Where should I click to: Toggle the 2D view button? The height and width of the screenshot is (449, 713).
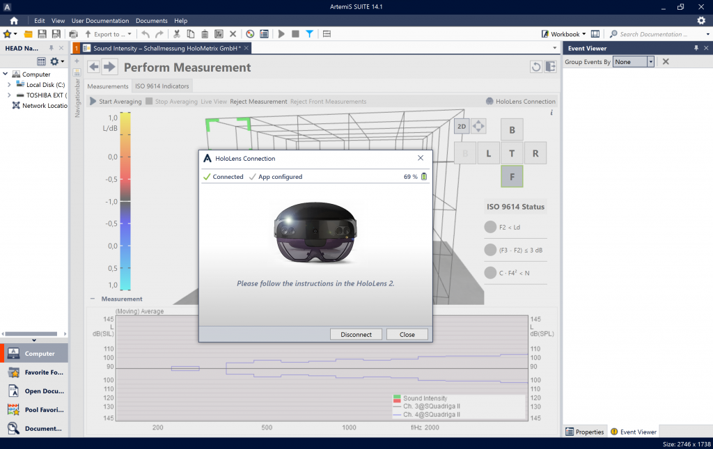tap(462, 126)
